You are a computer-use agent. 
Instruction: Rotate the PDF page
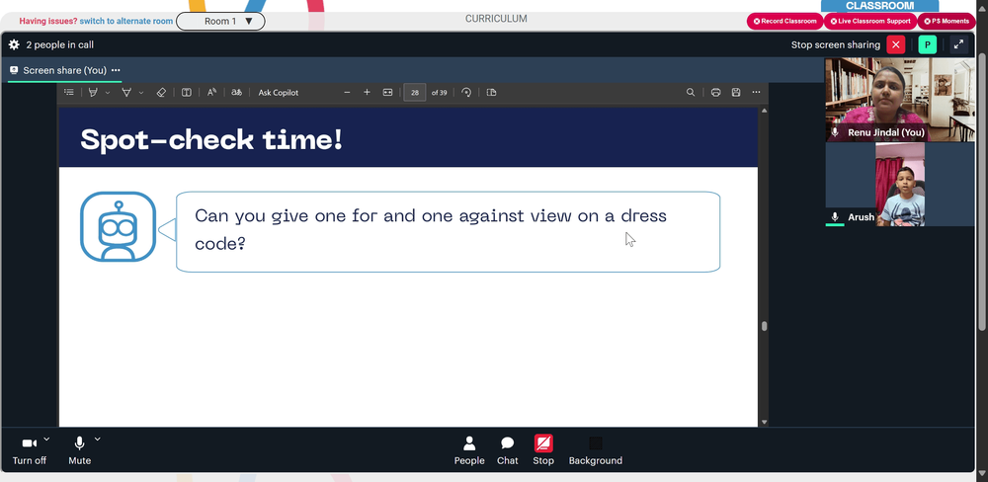tap(466, 93)
